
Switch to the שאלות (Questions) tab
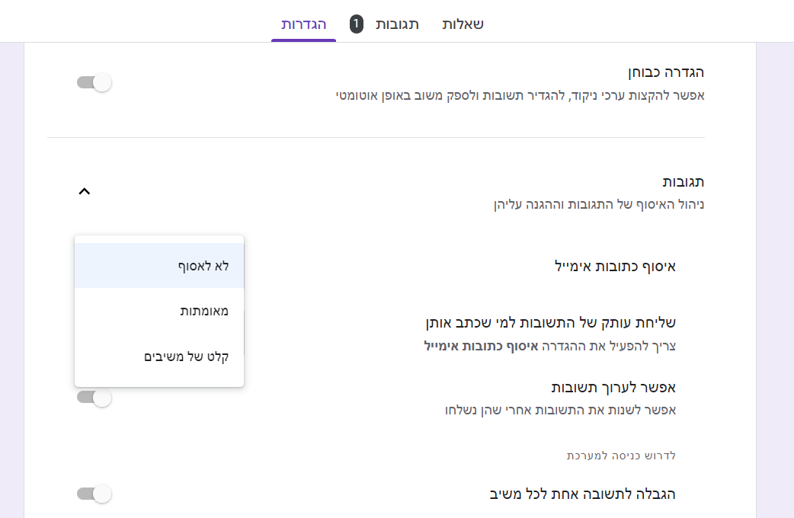point(463,24)
